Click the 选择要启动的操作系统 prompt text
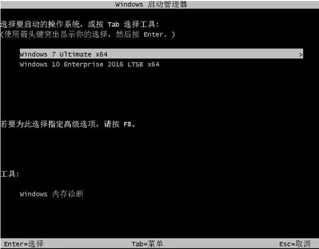The image size is (319, 249). coord(40,24)
